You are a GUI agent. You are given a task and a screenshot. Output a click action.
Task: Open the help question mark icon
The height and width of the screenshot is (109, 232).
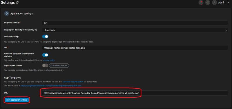[x=208, y=3]
